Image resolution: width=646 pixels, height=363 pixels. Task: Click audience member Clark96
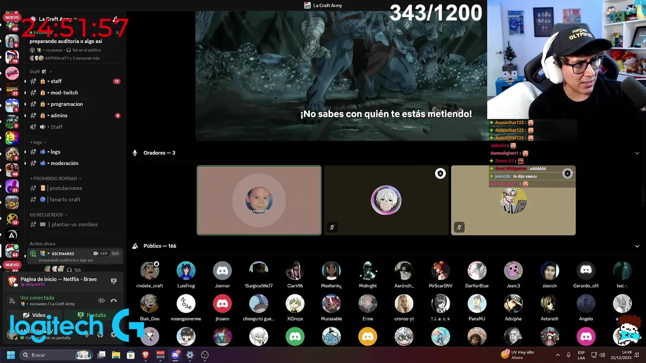click(x=295, y=275)
